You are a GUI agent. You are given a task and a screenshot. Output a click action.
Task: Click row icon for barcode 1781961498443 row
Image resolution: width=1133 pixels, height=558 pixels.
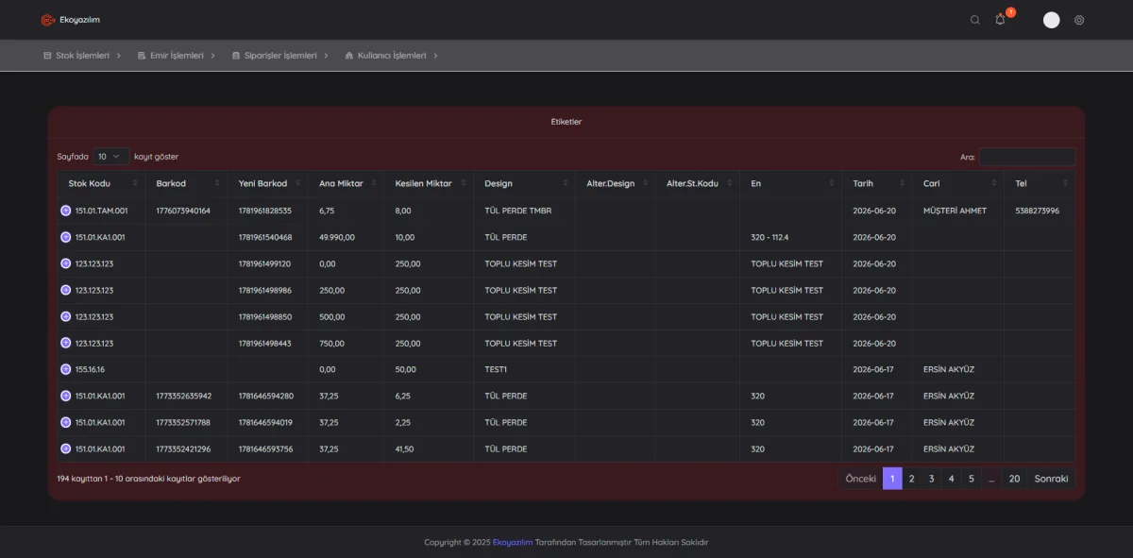[66, 343]
